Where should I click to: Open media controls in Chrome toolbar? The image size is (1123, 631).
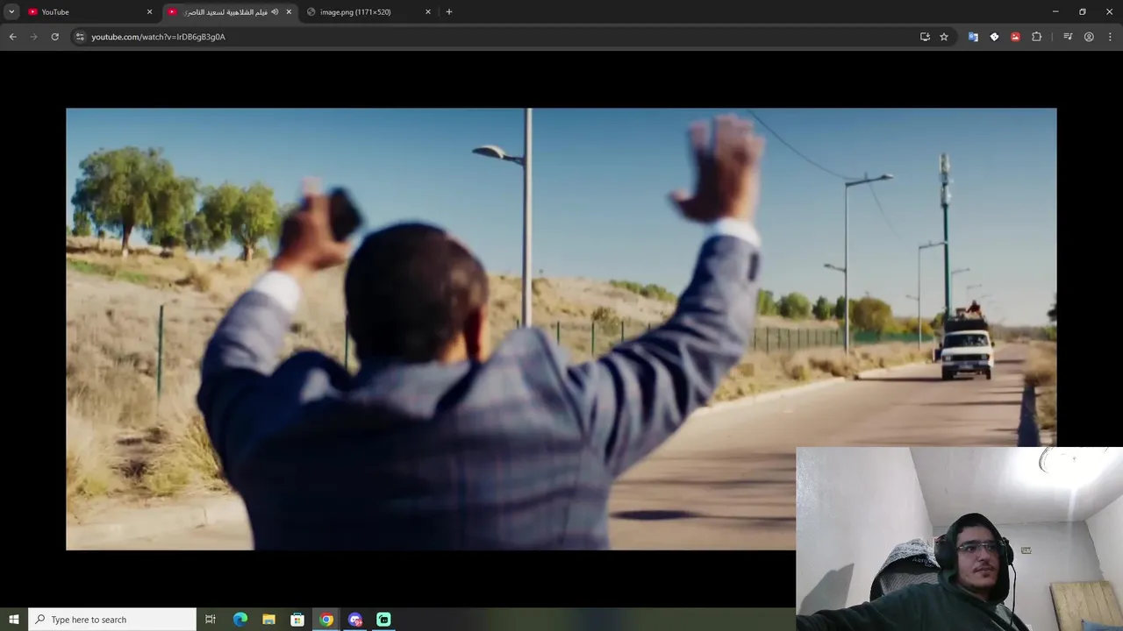[1068, 37]
